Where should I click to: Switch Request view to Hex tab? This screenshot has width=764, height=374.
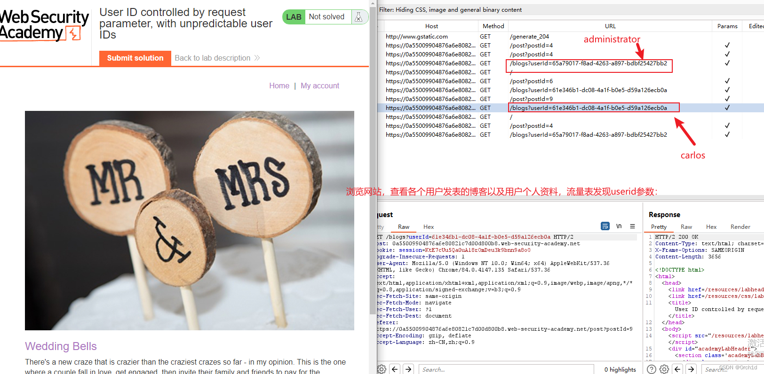point(429,227)
